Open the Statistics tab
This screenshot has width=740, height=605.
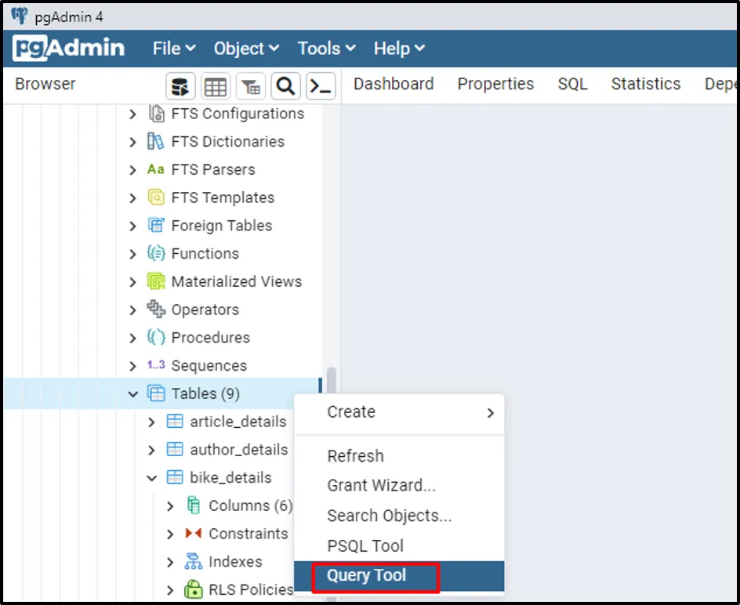tap(645, 84)
